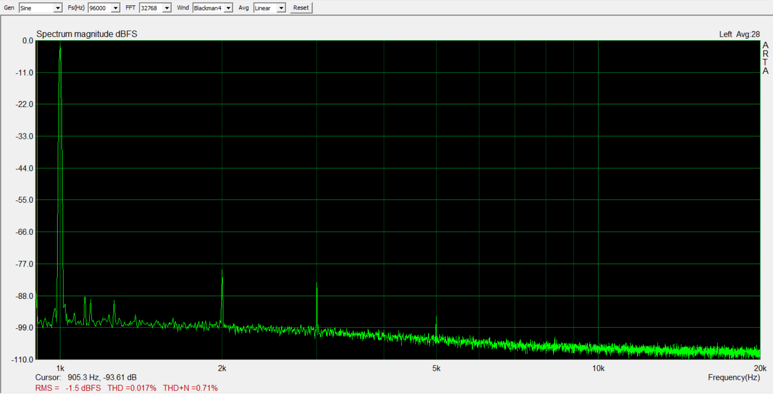This screenshot has width=773, height=394.
Task: Click the -11.0 dB axis label
Action: (24, 73)
